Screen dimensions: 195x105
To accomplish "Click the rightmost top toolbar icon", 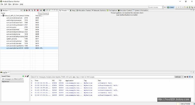I will coord(192,8).
